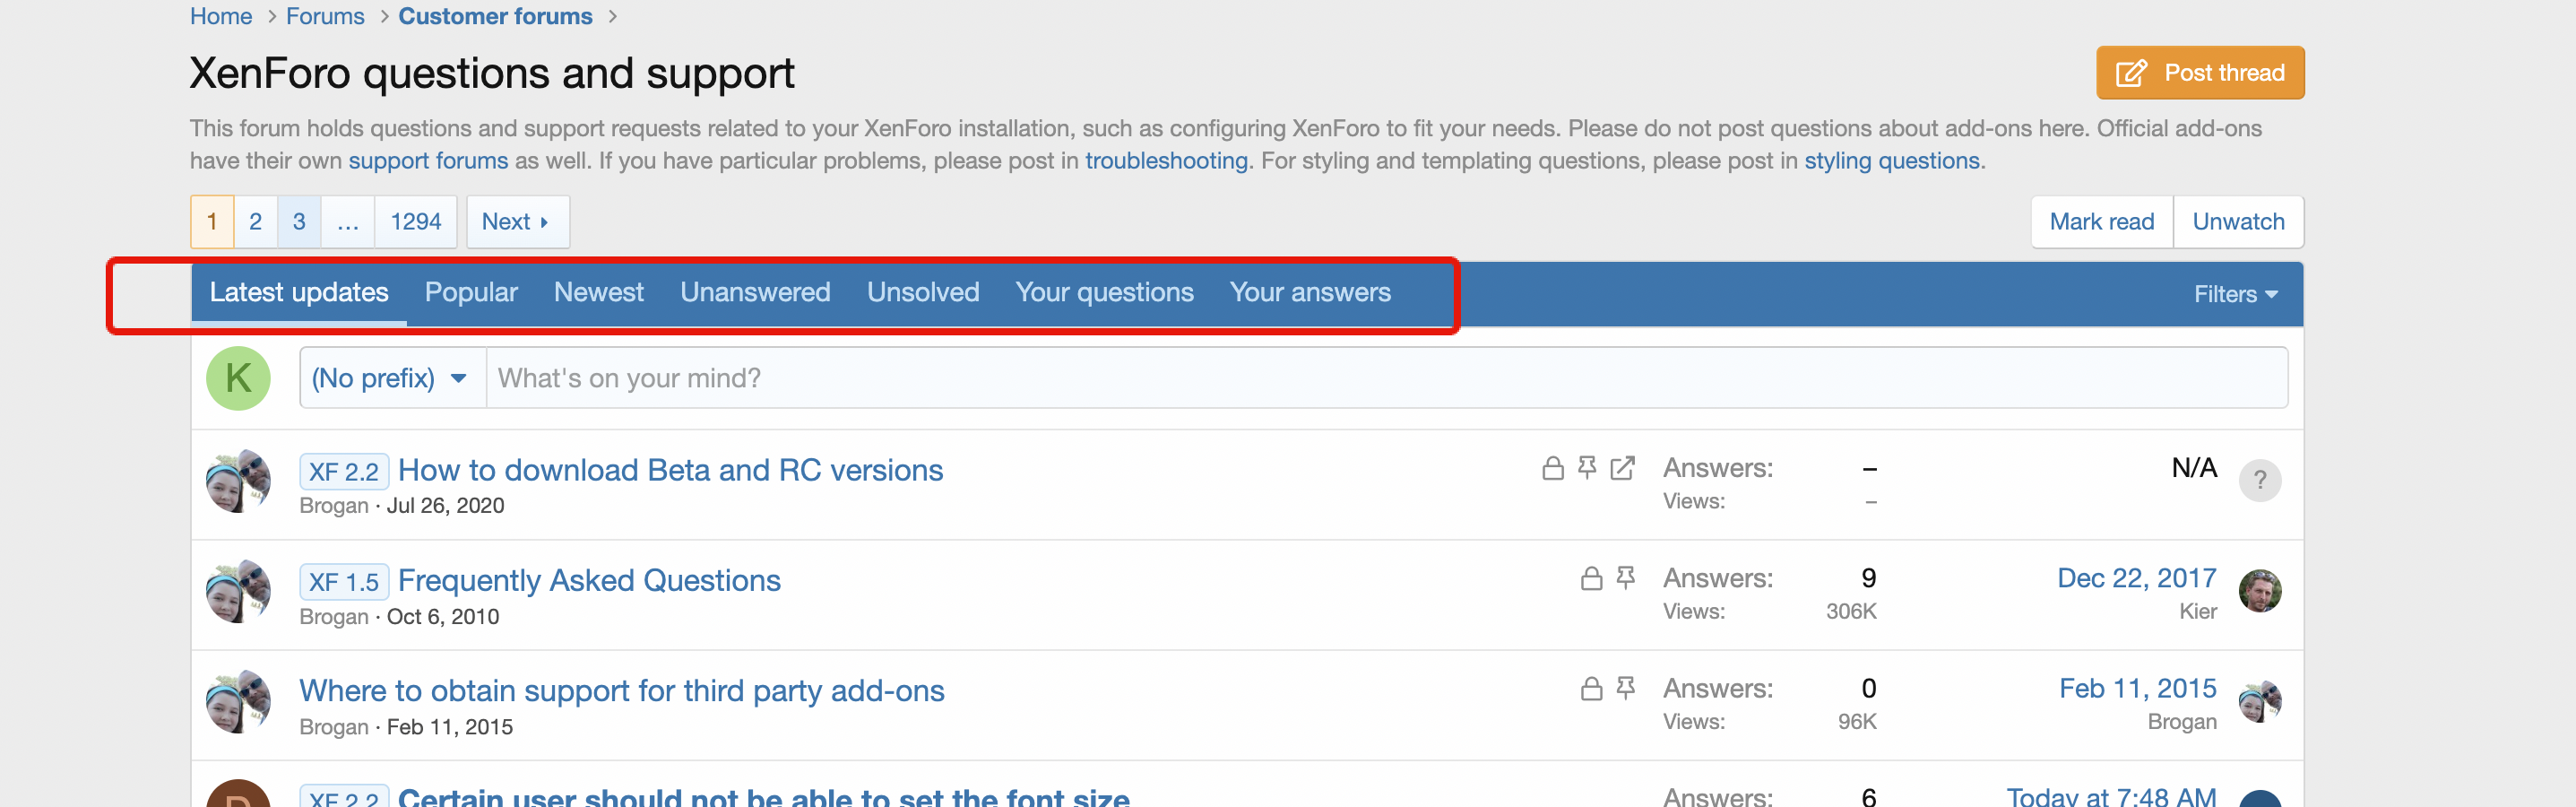Open the XF 1.5 prefix label

tap(343, 582)
